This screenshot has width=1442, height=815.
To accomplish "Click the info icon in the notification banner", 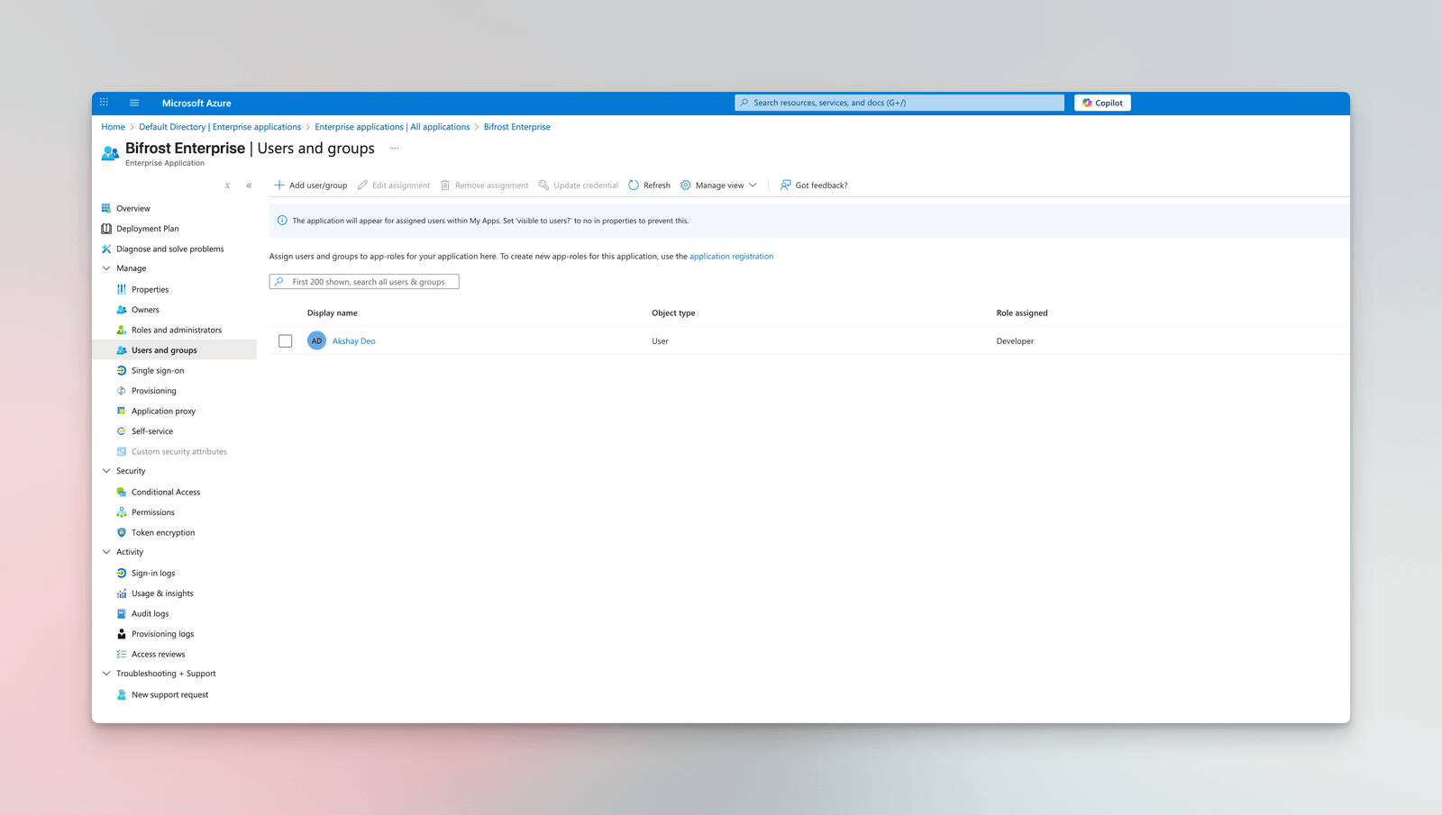I will (x=282, y=221).
